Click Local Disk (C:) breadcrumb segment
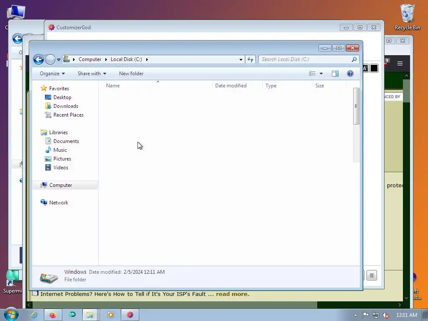Image resolution: width=428 pixels, height=321 pixels. point(126,59)
